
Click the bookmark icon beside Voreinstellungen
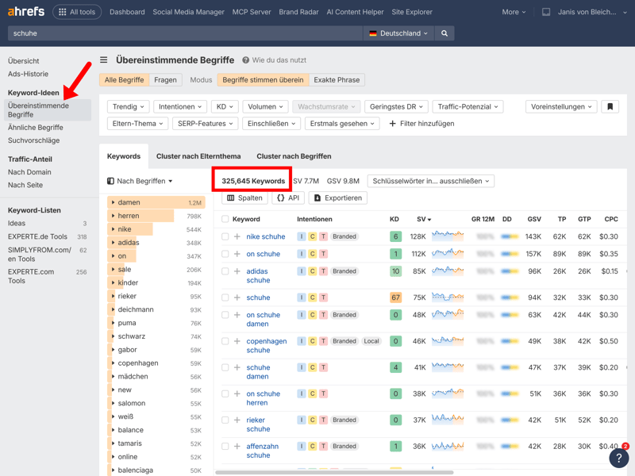coord(610,106)
